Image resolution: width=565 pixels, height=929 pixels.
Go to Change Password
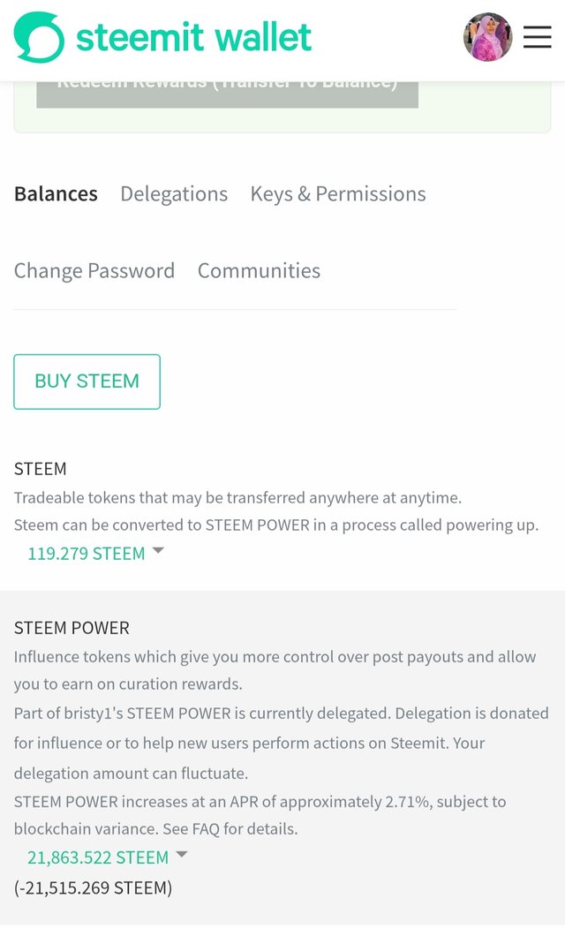click(x=94, y=271)
